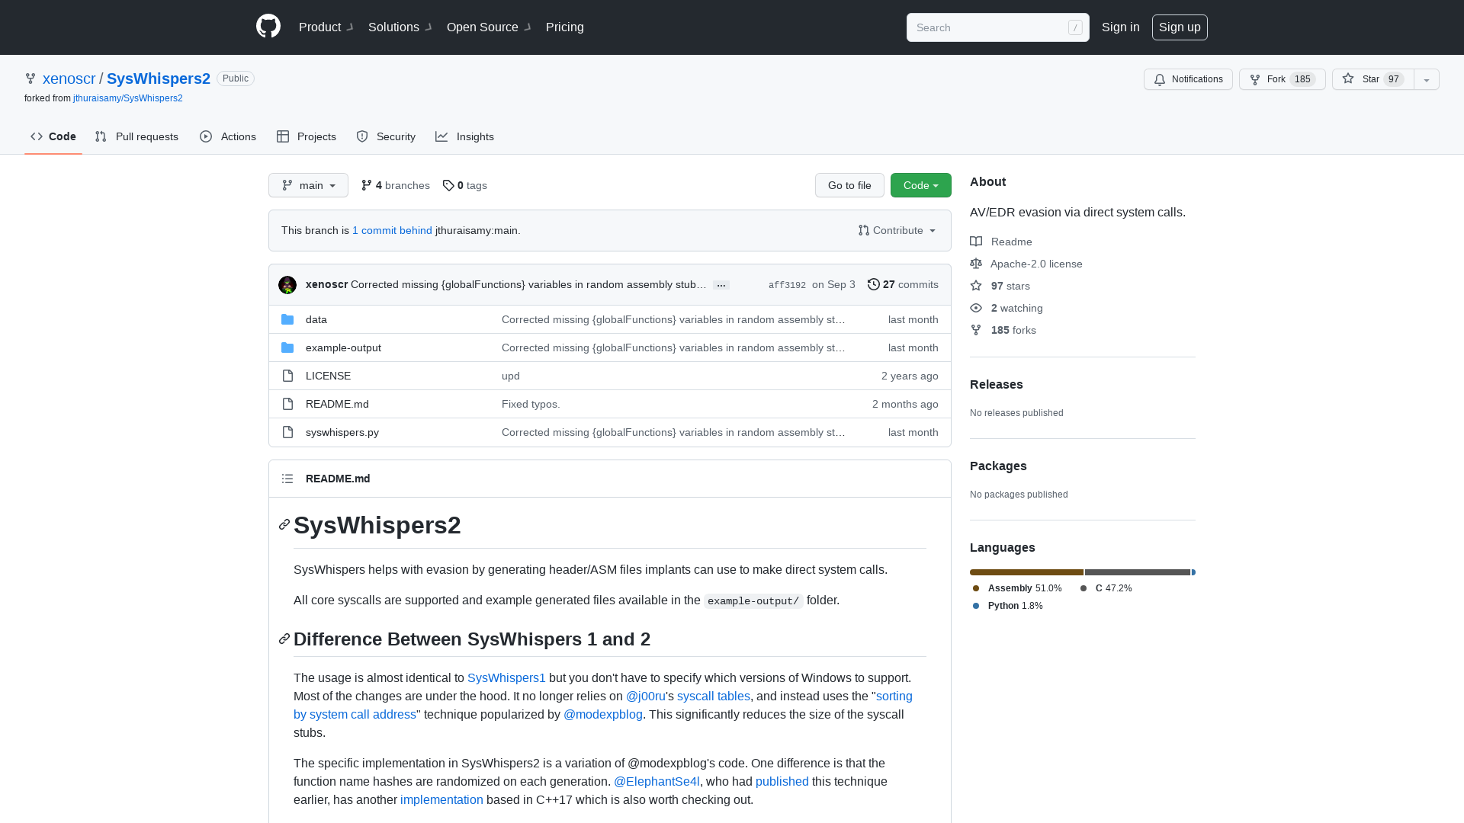Click the syswhispers.py file icon
Viewport: 1464px width, 823px height.
[x=287, y=432]
